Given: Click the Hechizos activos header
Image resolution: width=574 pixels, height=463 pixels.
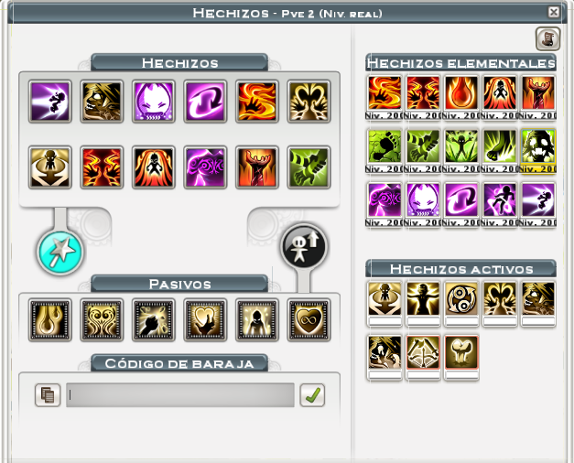Looking at the screenshot, I should 461,269.
